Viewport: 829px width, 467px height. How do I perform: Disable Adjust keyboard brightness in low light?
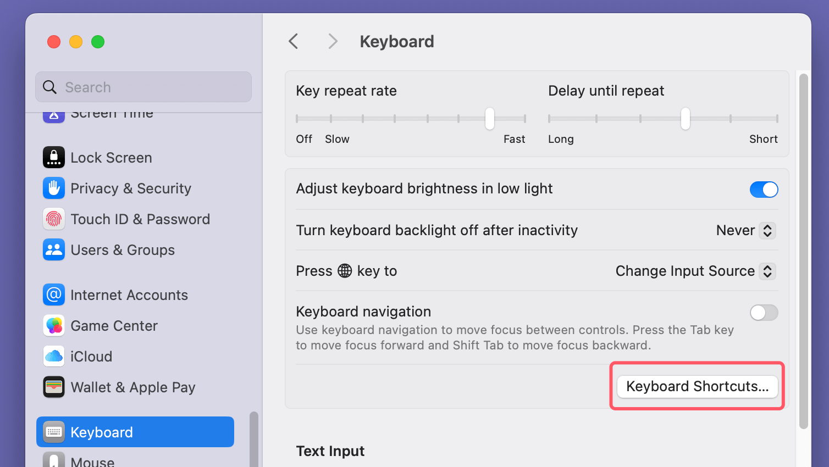click(x=764, y=189)
